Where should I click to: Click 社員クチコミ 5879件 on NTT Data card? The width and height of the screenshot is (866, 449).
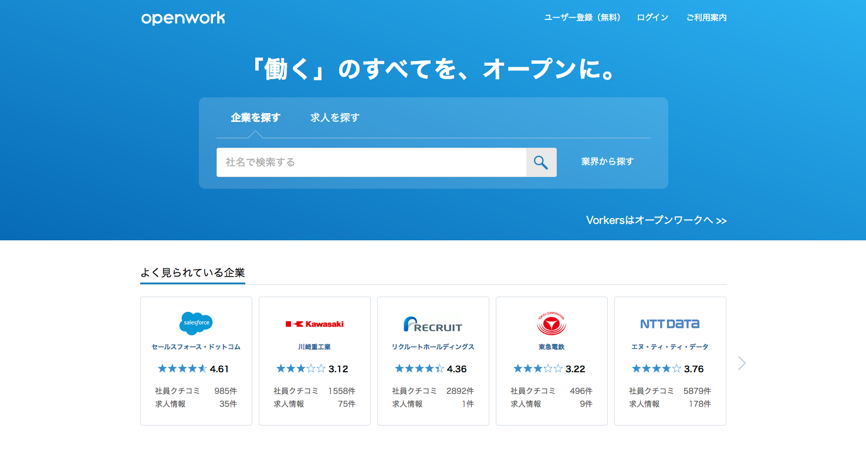pyautogui.click(x=670, y=391)
